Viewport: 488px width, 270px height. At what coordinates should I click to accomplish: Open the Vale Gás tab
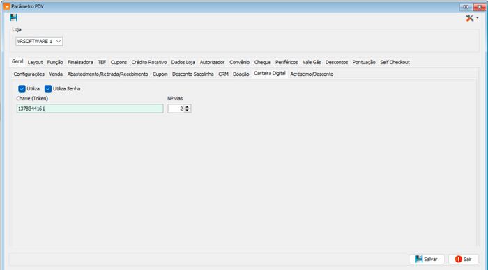coord(312,62)
